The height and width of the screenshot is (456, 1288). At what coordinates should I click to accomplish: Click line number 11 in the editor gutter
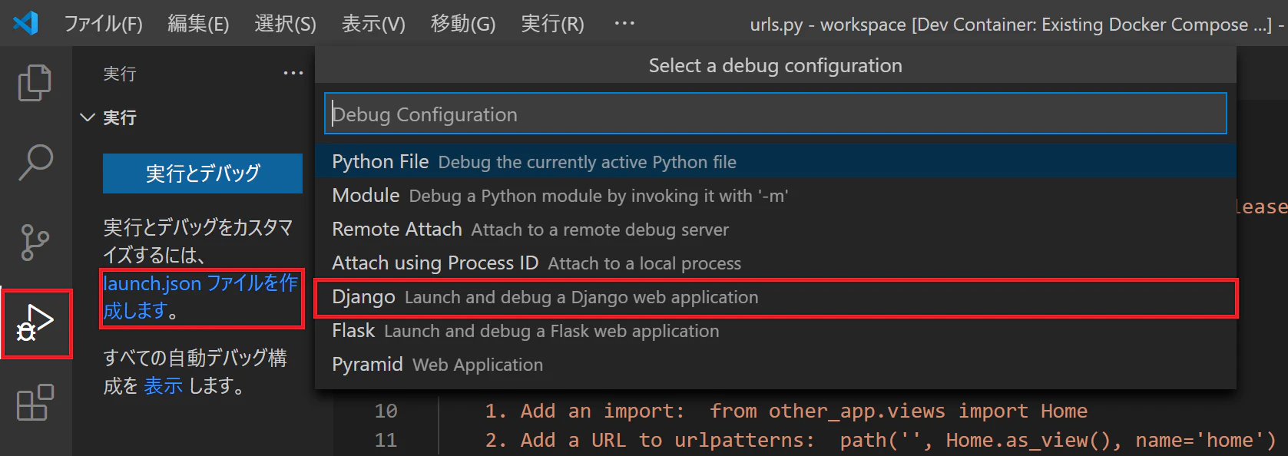(x=386, y=441)
